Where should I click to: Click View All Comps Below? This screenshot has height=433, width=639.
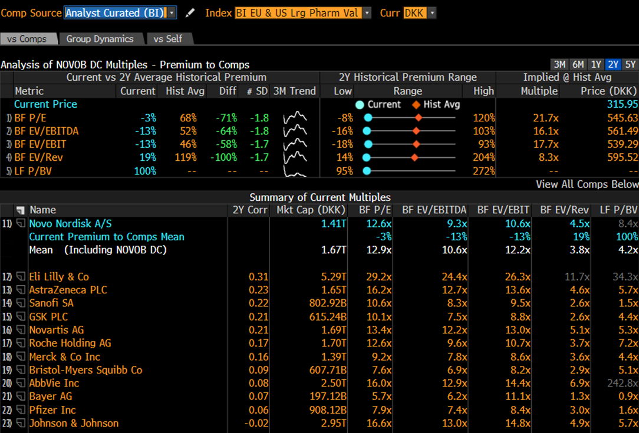coord(587,184)
